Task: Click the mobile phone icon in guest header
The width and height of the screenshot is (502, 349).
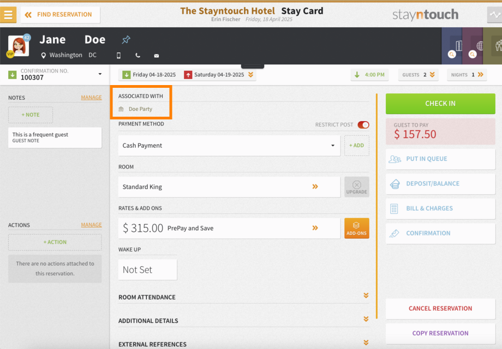Action: coord(118,56)
